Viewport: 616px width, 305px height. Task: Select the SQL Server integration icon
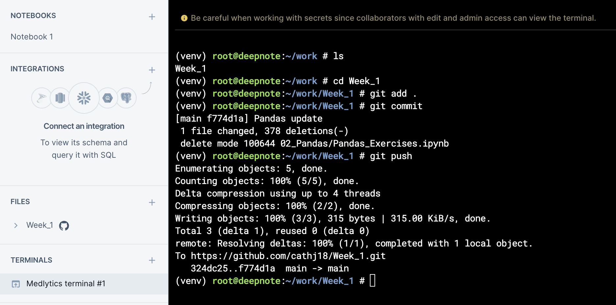tap(42, 97)
